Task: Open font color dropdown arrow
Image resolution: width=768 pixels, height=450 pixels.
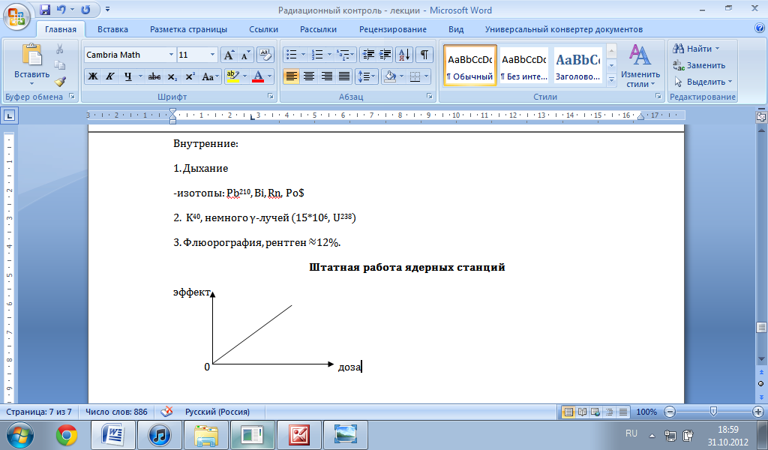Action: [x=269, y=76]
